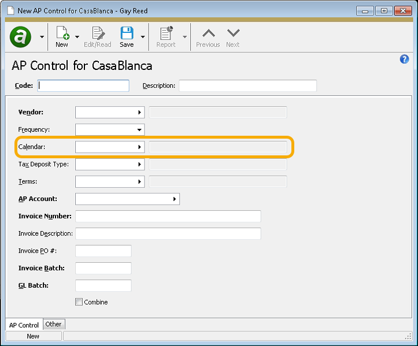Enable the Combine checkbox

[x=79, y=302]
